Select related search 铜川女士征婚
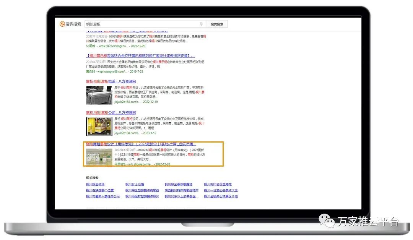Image resolution: width=413 pixels, height=240 pixels. pyautogui.click(x=135, y=185)
